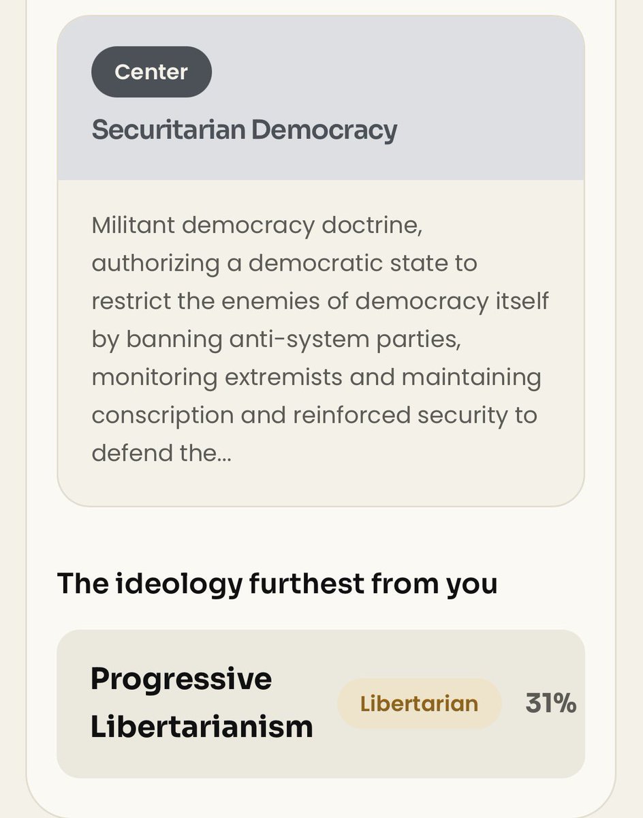Click the 'monitoring extremists' text line
643x818 pixels.
pos(316,377)
